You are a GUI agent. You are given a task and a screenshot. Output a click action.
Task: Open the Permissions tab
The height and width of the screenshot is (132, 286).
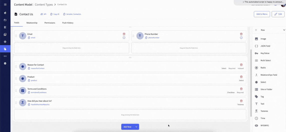click(50, 23)
